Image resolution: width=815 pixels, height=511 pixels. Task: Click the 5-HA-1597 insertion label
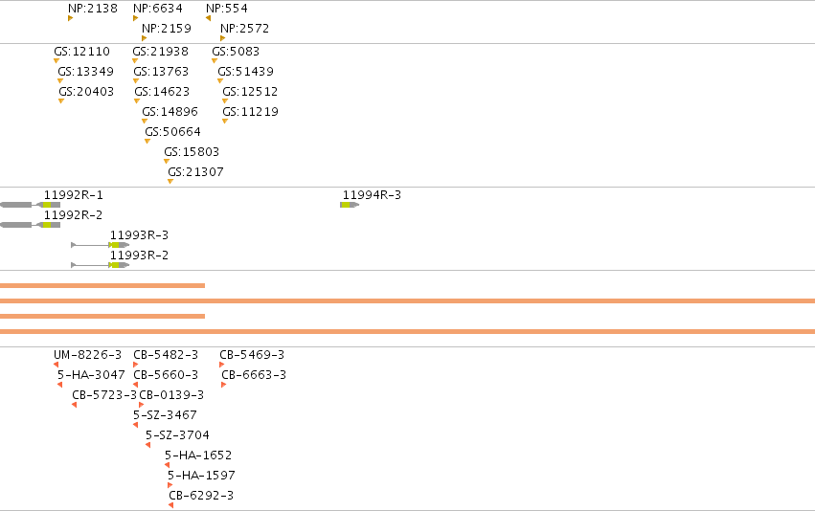tap(201, 476)
